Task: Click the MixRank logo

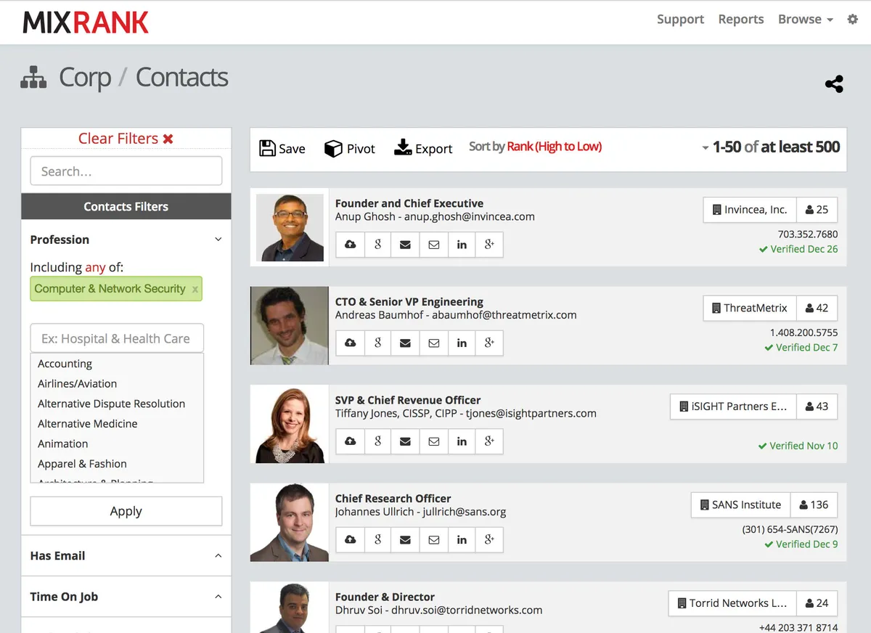Action: (86, 22)
